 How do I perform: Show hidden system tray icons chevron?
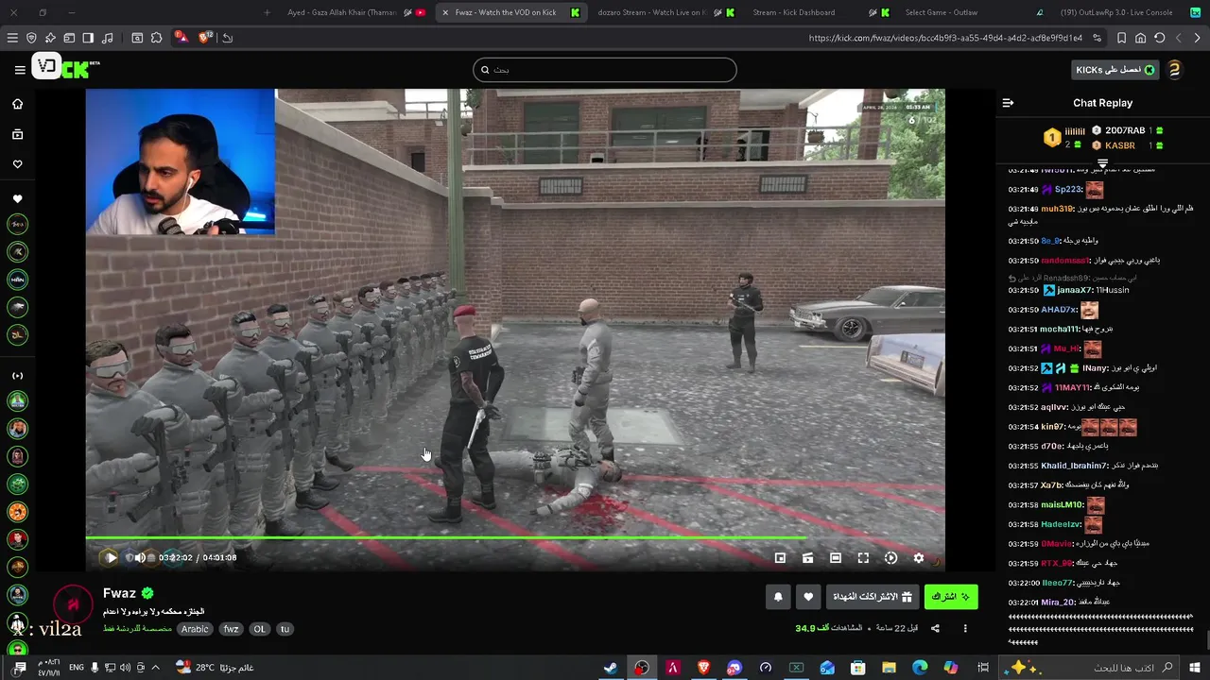pos(156,668)
